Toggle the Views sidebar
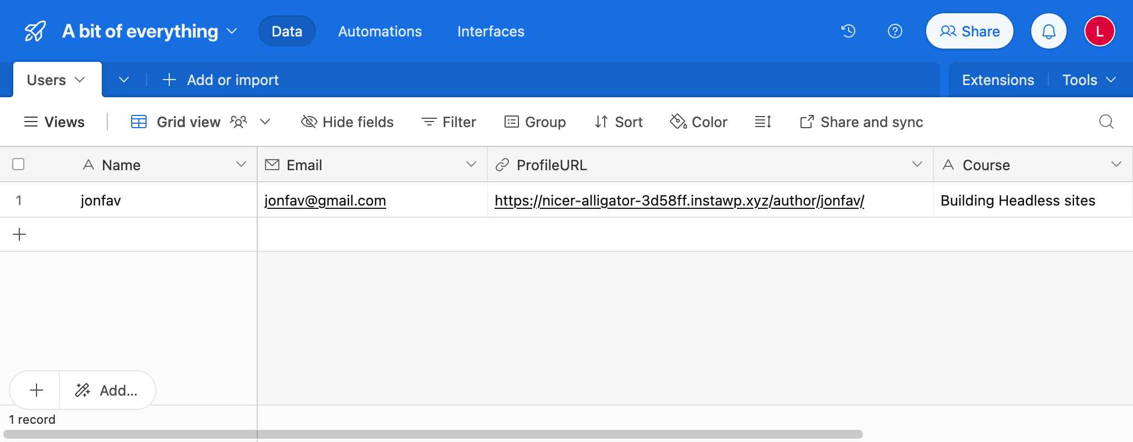The height and width of the screenshot is (442, 1133). (x=54, y=122)
